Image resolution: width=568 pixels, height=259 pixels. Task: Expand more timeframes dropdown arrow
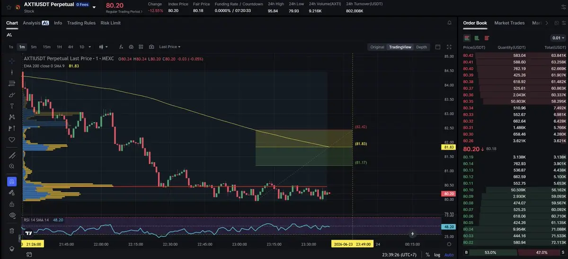89,47
